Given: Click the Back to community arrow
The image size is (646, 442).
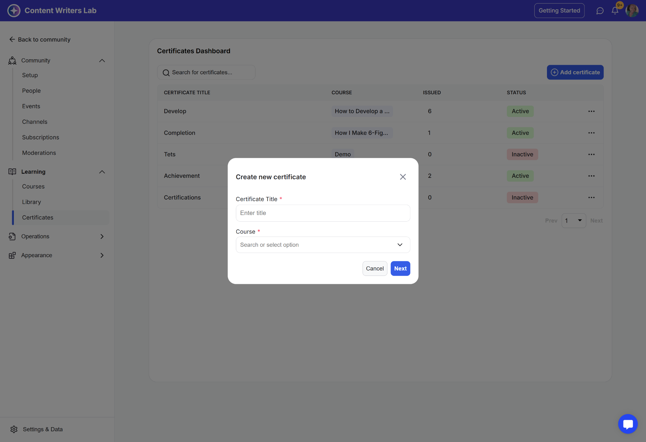Looking at the screenshot, I should (x=12, y=39).
